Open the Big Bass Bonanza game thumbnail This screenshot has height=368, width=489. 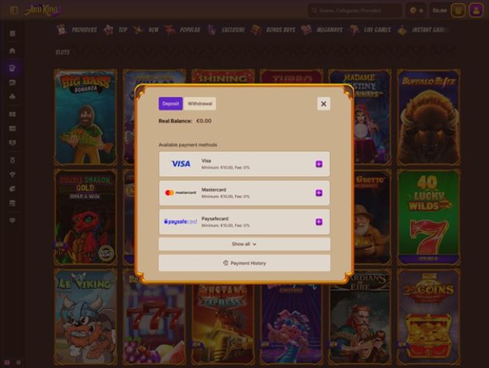click(85, 117)
